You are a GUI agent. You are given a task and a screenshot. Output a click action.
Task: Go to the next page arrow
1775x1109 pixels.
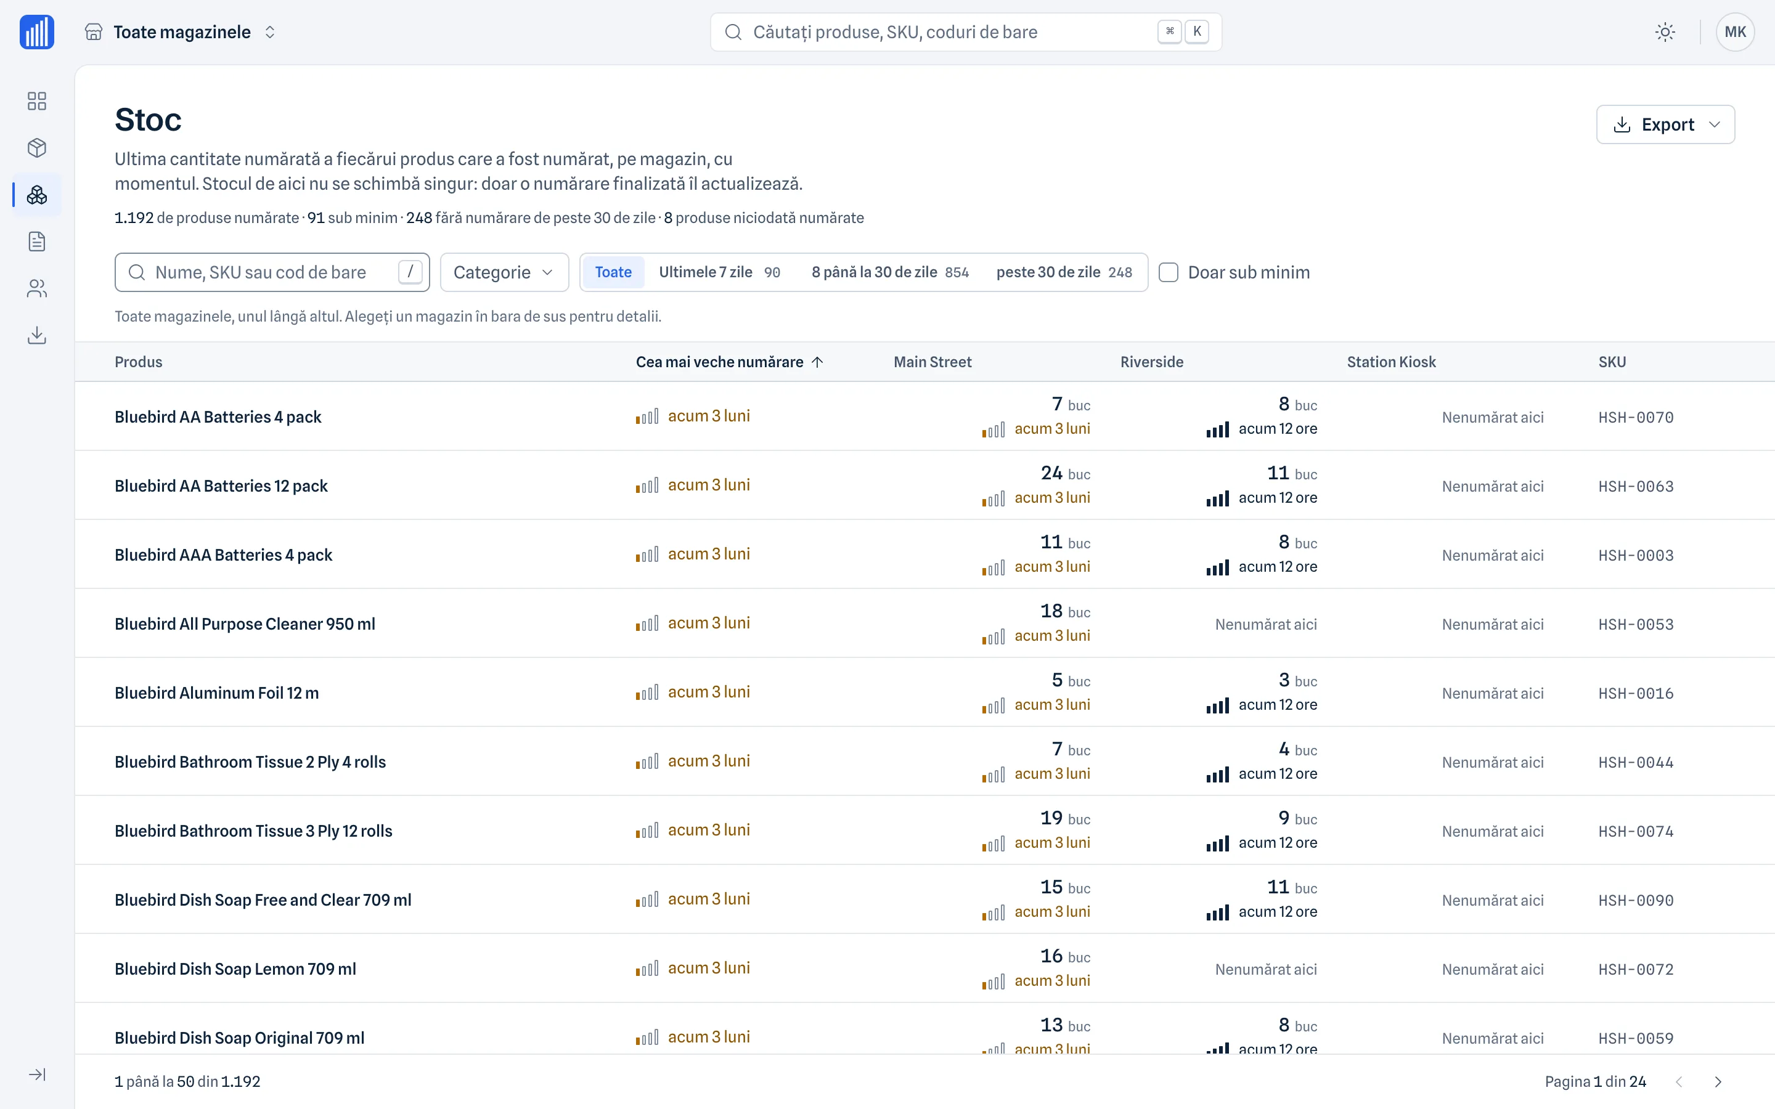coord(1718,1082)
